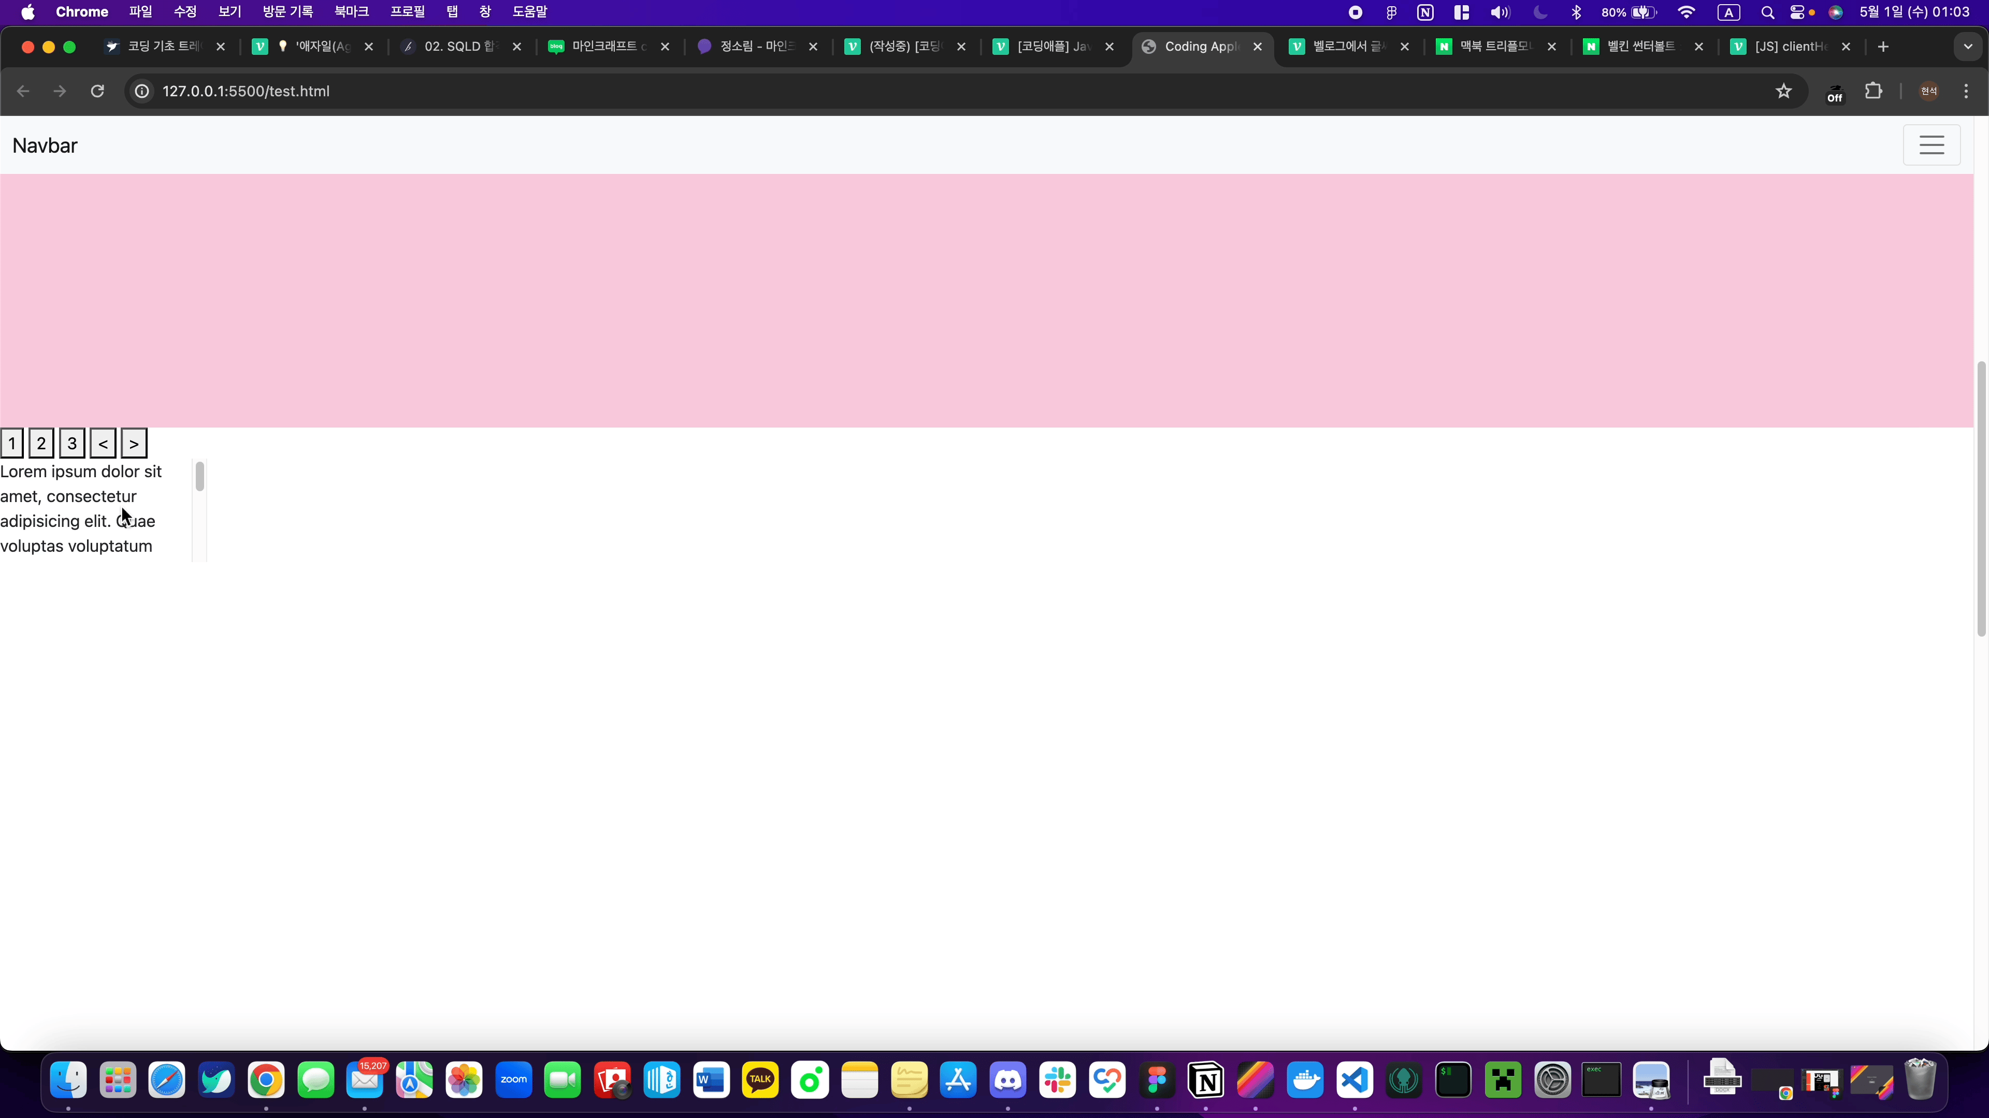1989x1118 pixels.
Task: Bookmark this page with the star icon
Action: click(x=1783, y=91)
